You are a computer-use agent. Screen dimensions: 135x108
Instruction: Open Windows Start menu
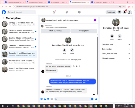click(2, 106)
